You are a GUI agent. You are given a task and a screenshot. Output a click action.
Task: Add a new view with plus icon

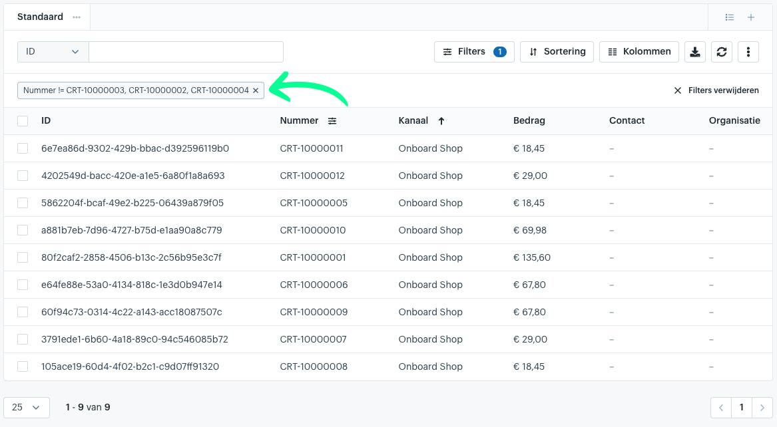tap(751, 17)
